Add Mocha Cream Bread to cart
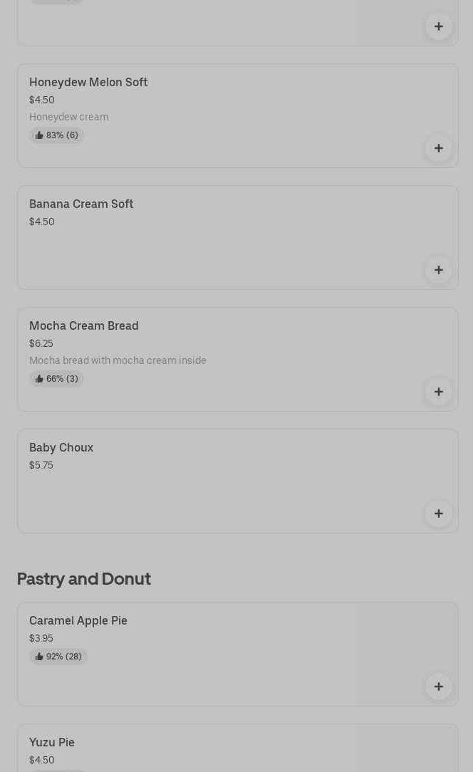The image size is (473, 772). (x=438, y=392)
